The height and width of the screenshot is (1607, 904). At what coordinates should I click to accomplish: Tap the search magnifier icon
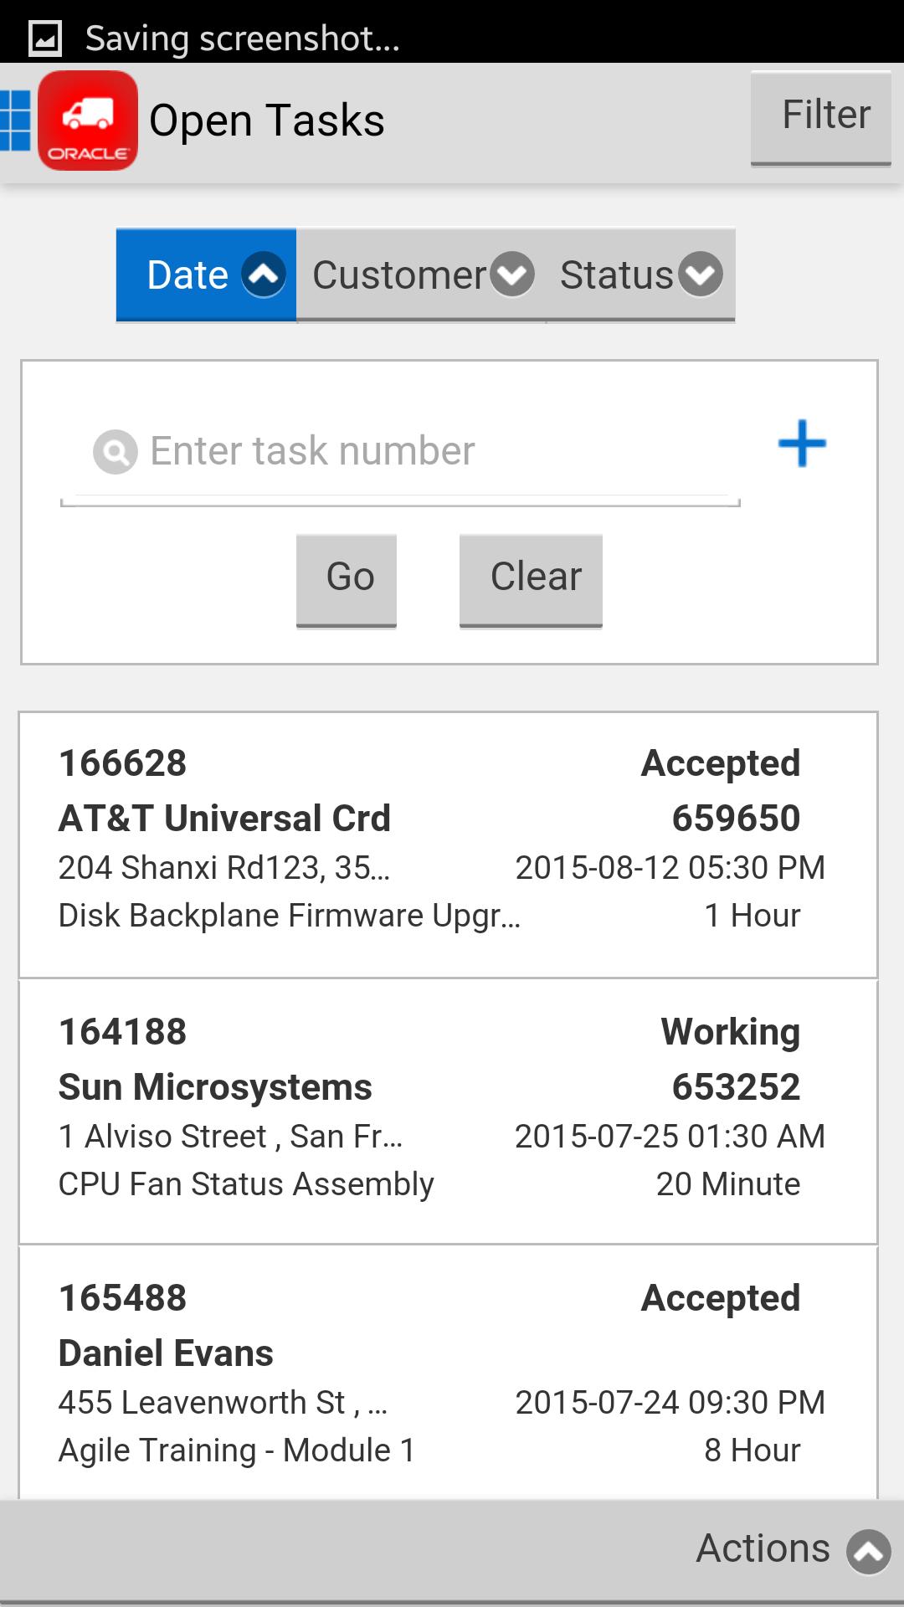[116, 452]
